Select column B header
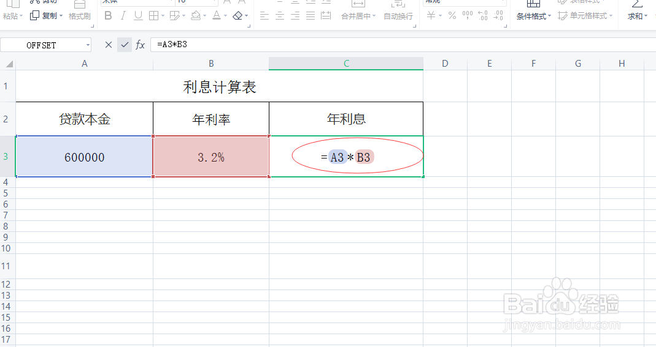This screenshot has width=656, height=347. (x=211, y=64)
